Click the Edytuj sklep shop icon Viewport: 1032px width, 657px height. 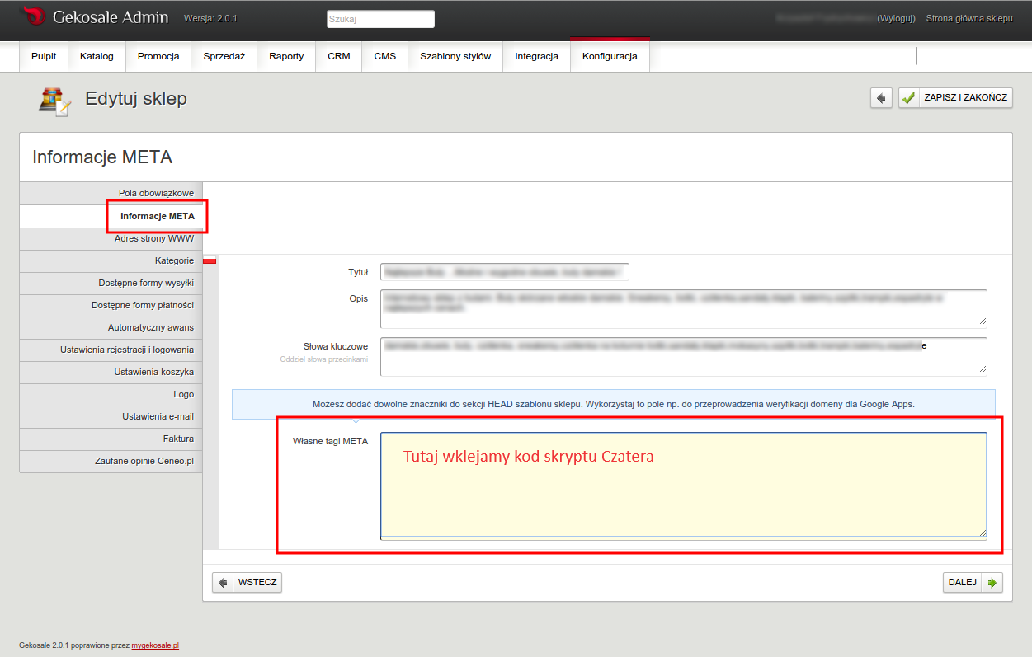coord(54,100)
